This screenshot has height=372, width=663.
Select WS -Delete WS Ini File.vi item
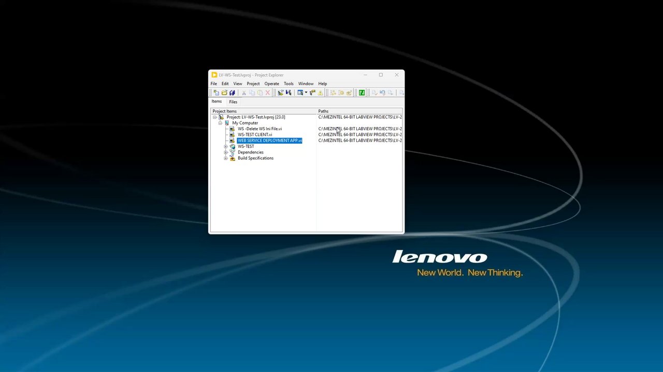pos(260,129)
